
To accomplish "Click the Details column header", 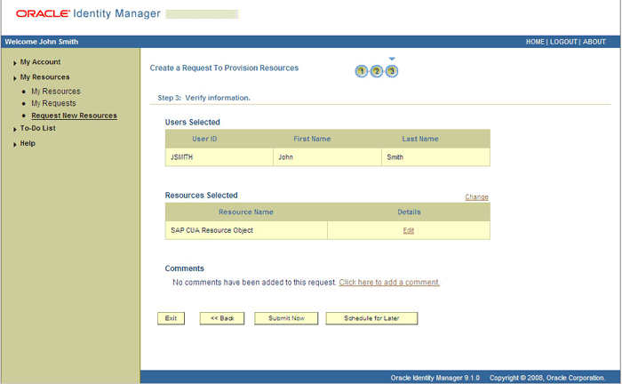I will 409,212.
